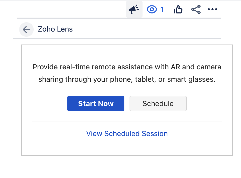
Task: Click the Schedule button
Action: pos(158,103)
